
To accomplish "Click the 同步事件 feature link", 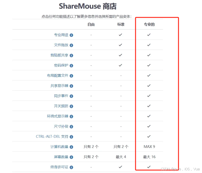I will (61, 96).
